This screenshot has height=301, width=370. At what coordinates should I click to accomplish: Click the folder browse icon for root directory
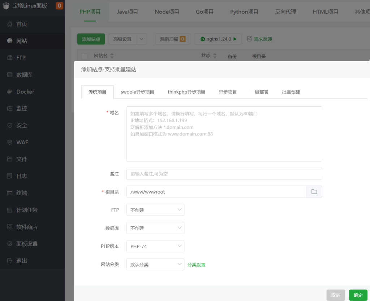coord(314,192)
